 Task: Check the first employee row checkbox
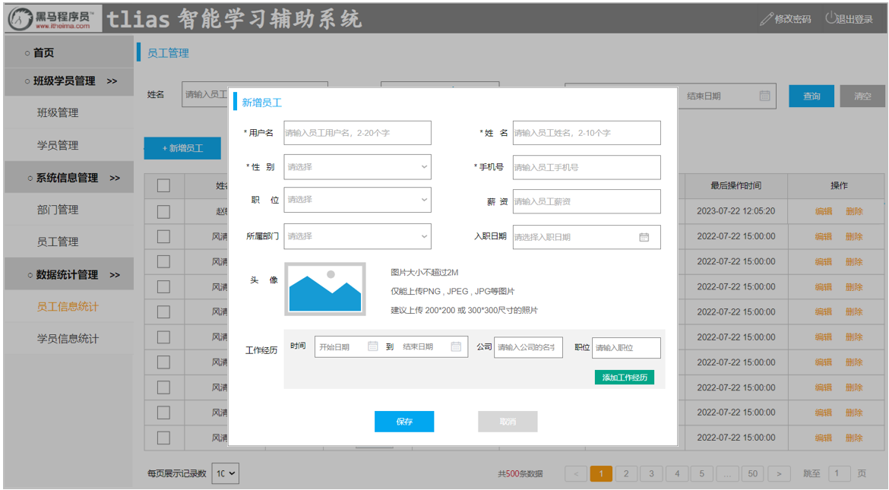click(x=163, y=211)
